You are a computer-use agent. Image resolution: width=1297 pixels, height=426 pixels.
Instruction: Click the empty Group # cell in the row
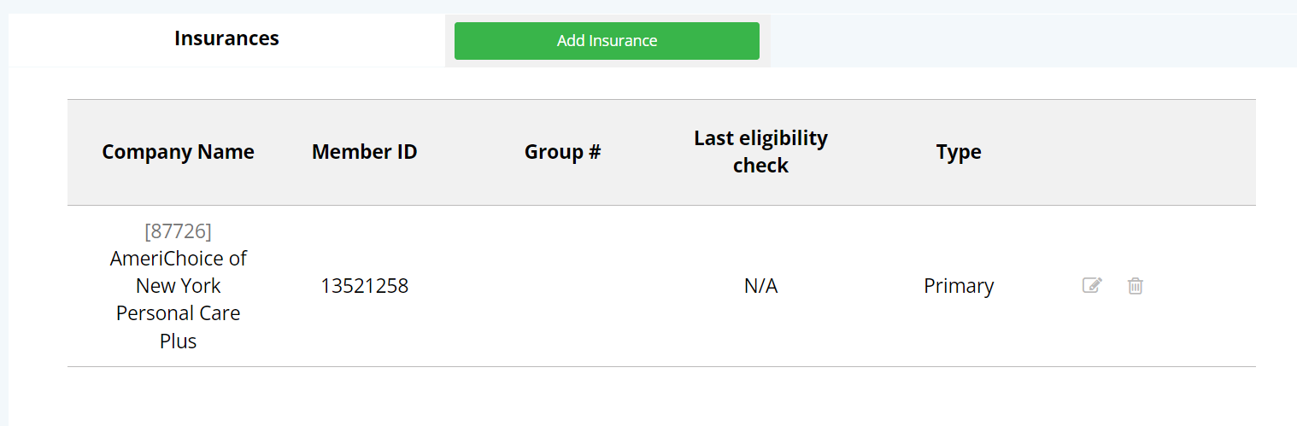click(x=563, y=286)
